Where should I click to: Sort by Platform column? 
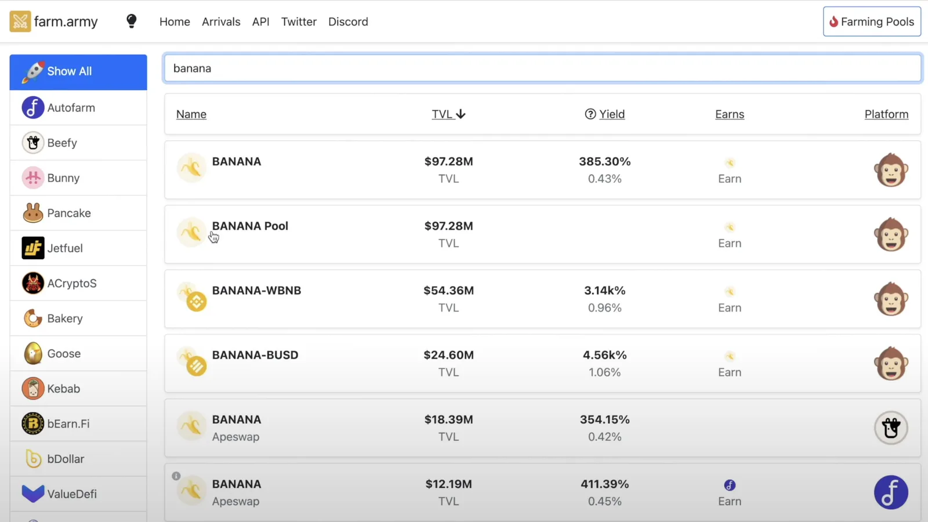pyautogui.click(x=887, y=114)
